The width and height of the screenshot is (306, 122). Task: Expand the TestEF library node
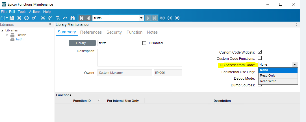[x=7, y=35]
